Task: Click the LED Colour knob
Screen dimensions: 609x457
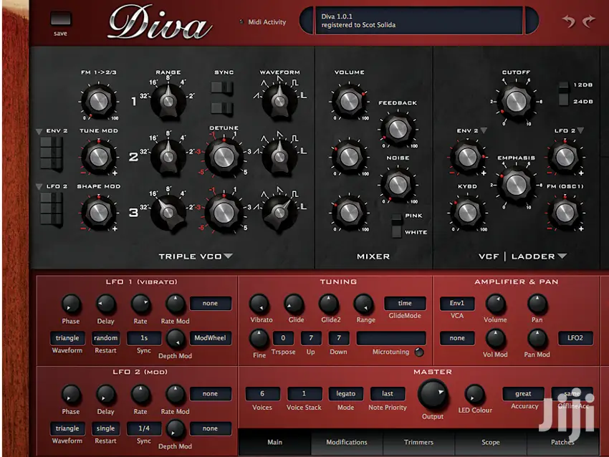Action: (x=474, y=394)
